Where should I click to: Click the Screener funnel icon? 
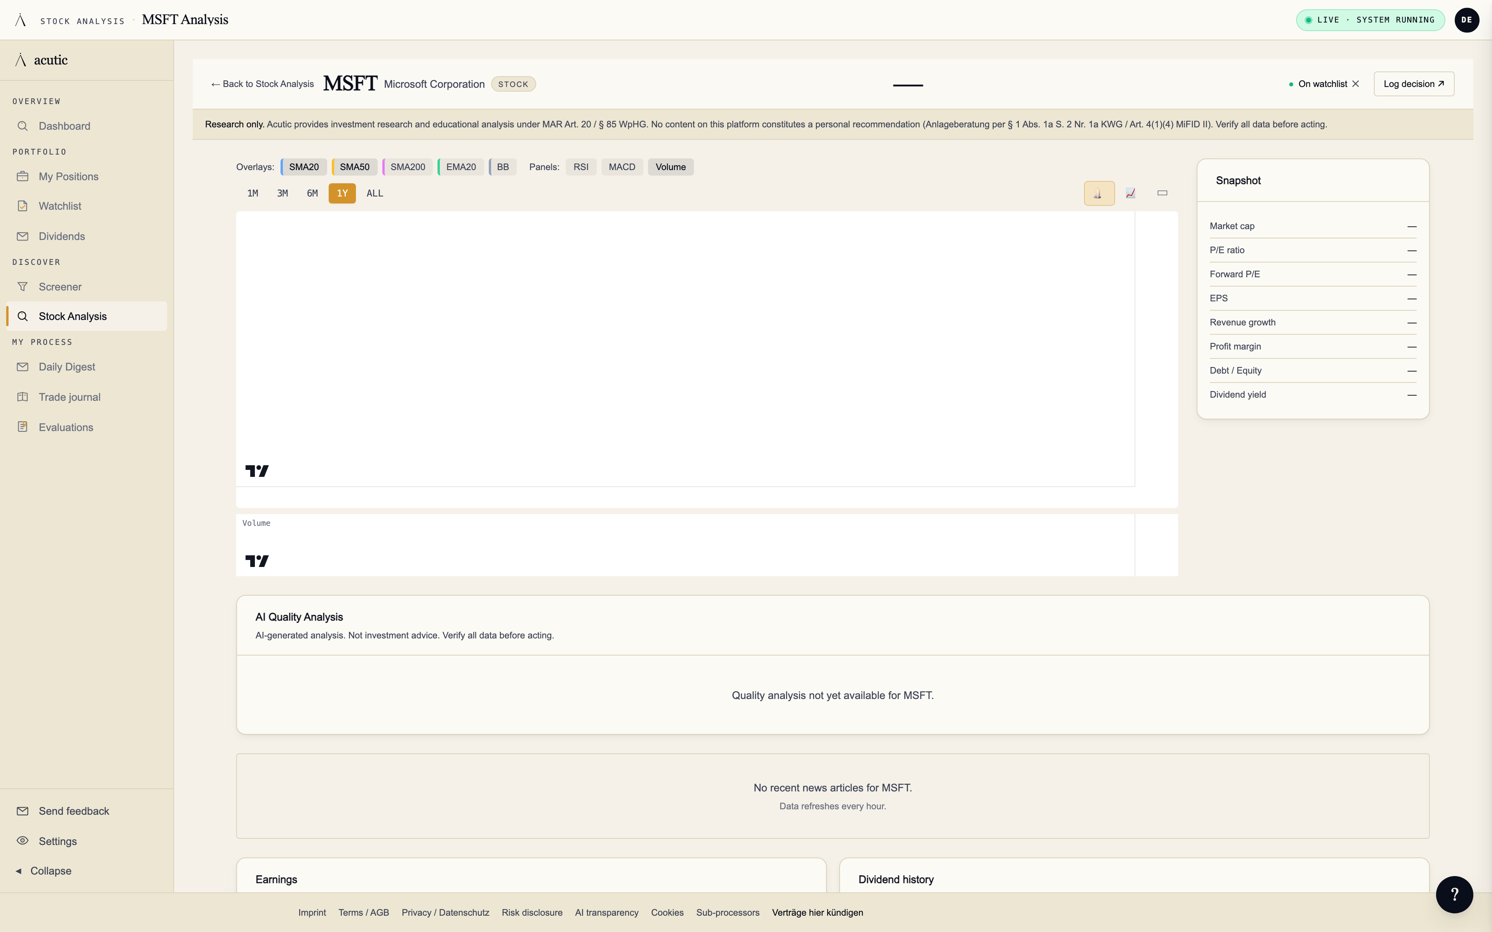[x=23, y=287]
